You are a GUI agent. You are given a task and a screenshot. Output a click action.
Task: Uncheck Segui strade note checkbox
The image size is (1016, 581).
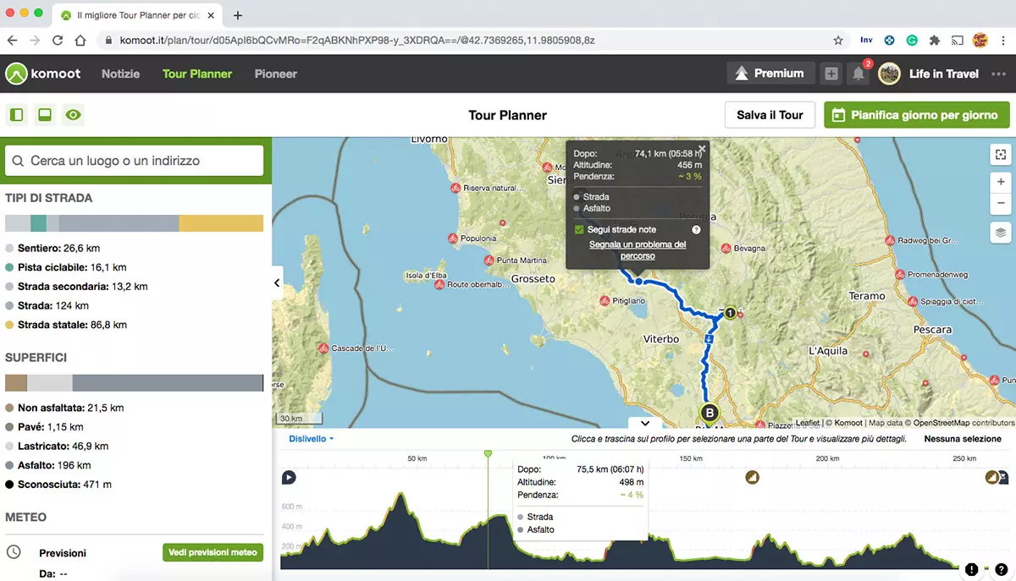579,229
